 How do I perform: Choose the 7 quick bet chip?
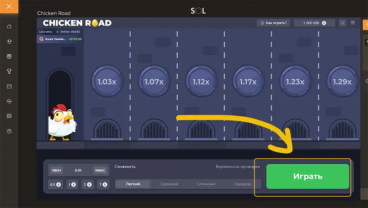click(103, 184)
